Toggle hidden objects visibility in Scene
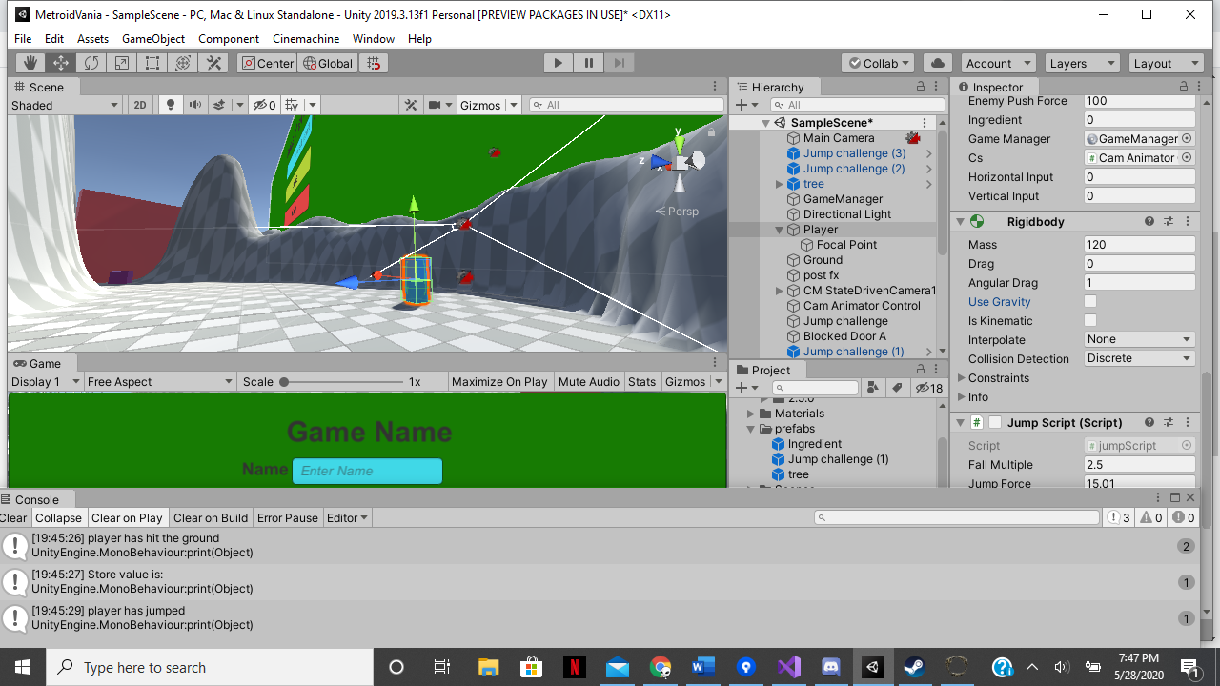The height and width of the screenshot is (686, 1220). point(265,105)
